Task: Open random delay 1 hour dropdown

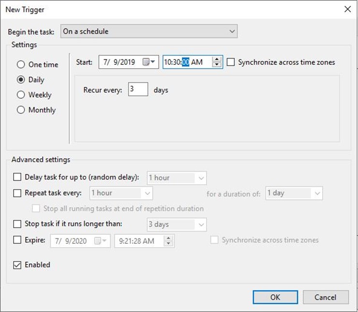Action: pos(177,178)
